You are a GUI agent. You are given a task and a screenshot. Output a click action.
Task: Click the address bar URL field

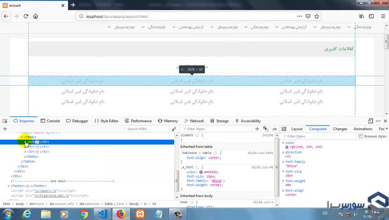[189, 16]
